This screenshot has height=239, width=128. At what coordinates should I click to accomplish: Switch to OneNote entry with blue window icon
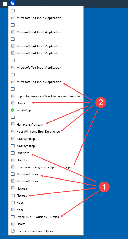pyautogui.click(x=46, y=153)
